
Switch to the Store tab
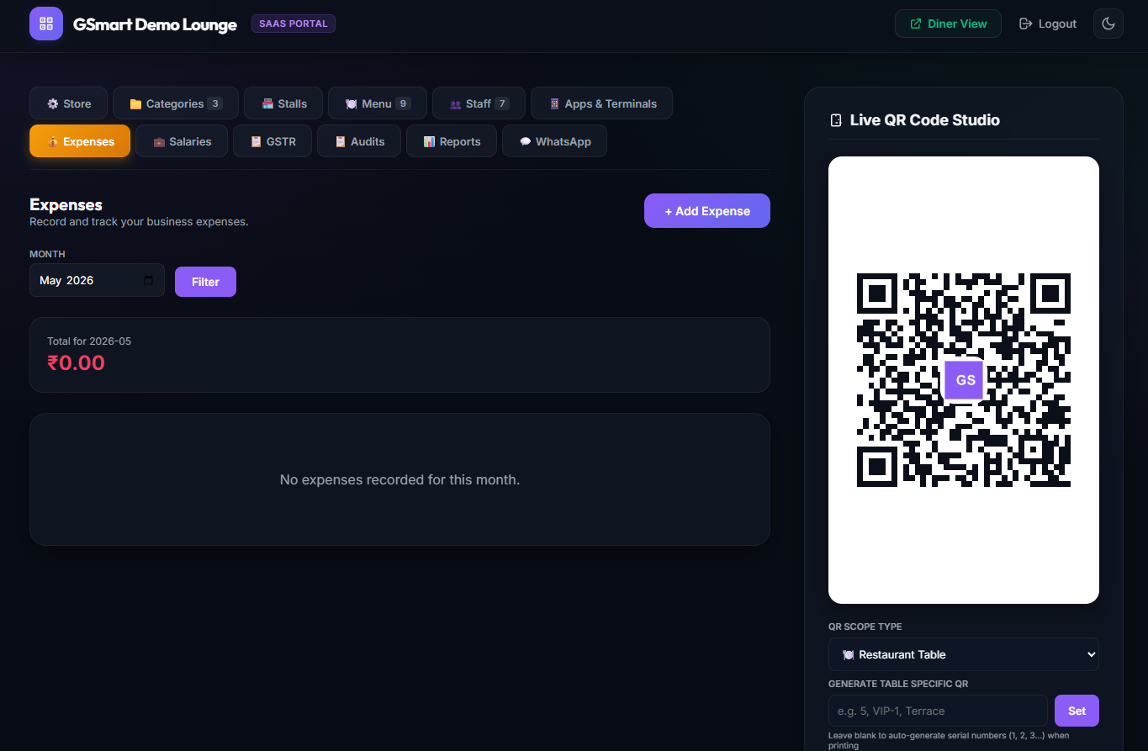(69, 103)
